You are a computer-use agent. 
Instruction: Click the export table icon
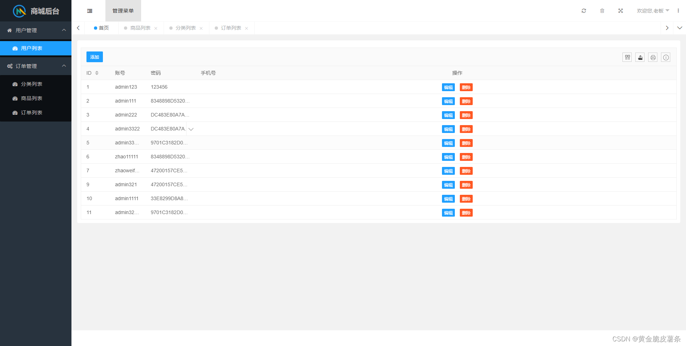[640, 57]
